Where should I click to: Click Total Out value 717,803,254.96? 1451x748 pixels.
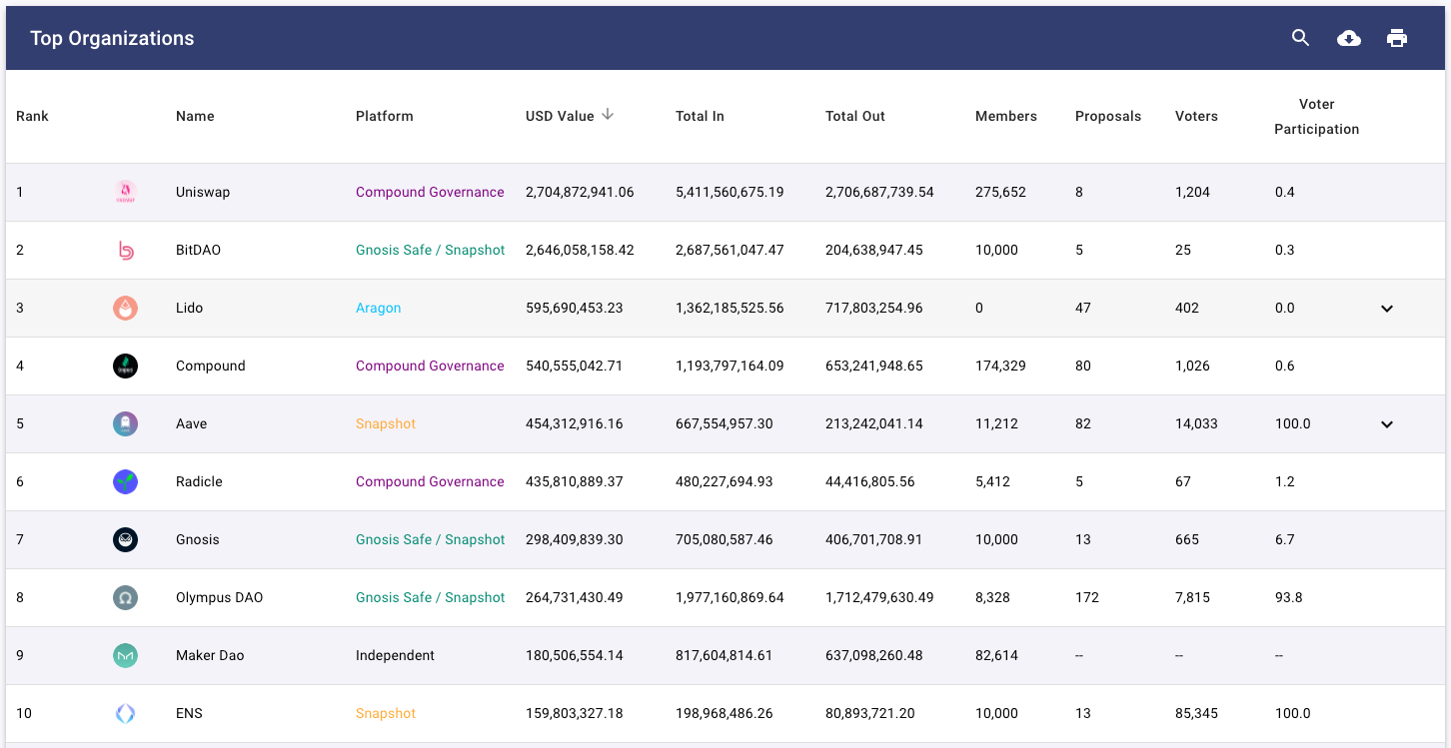pyautogui.click(x=874, y=308)
